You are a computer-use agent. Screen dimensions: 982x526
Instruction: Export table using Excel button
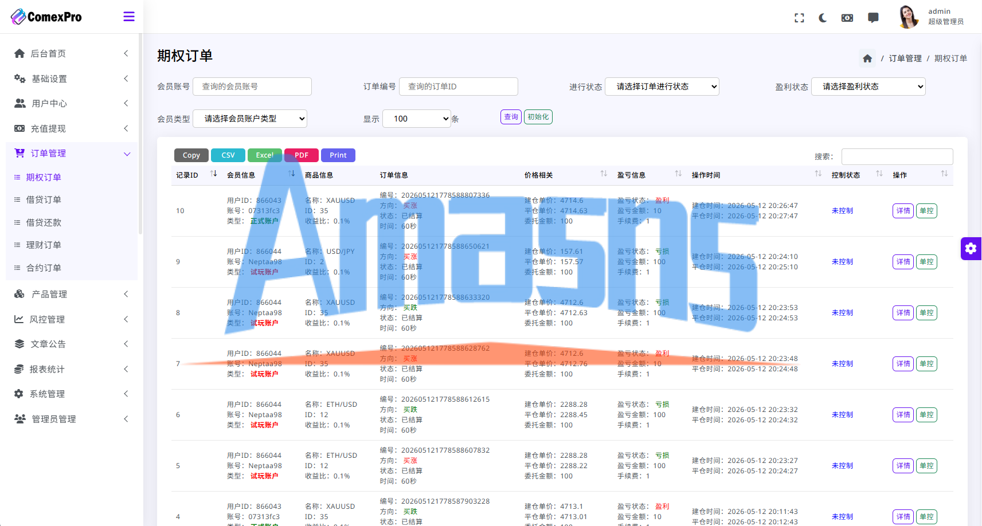(x=265, y=155)
